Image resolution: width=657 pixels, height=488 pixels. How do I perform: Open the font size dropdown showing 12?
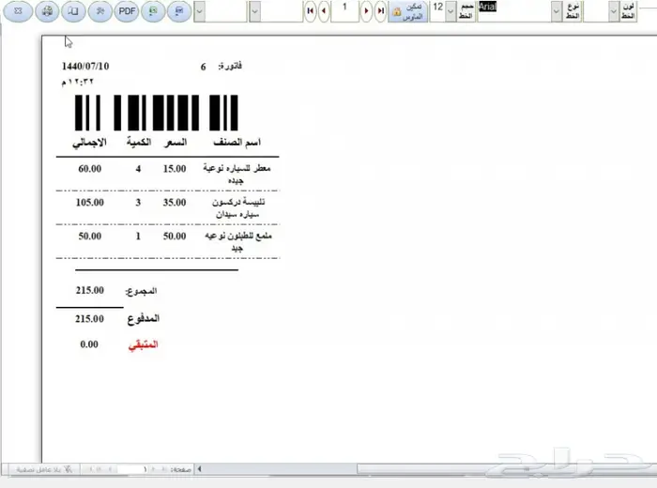point(450,11)
